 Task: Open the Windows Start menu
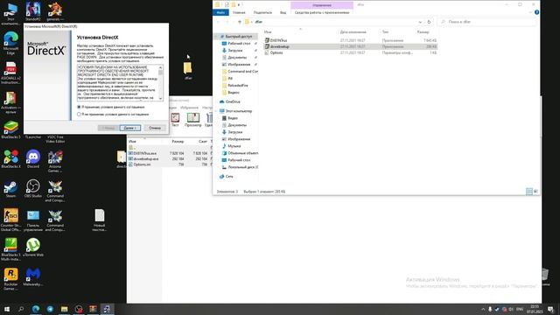pos(7,309)
